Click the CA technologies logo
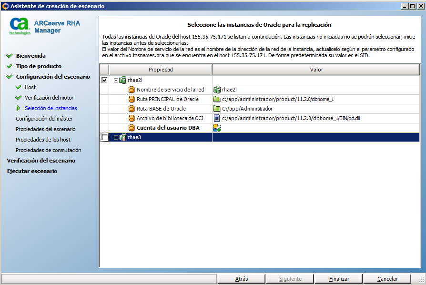 pos(19,26)
